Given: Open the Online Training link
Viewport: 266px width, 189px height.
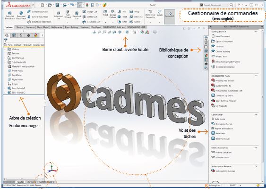Looking at the screenshot, I should [221, 52].
